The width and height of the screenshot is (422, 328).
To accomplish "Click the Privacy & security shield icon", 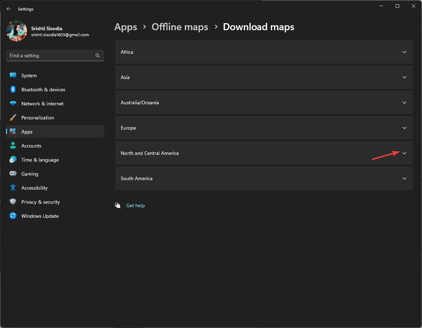I will (13, 202).
